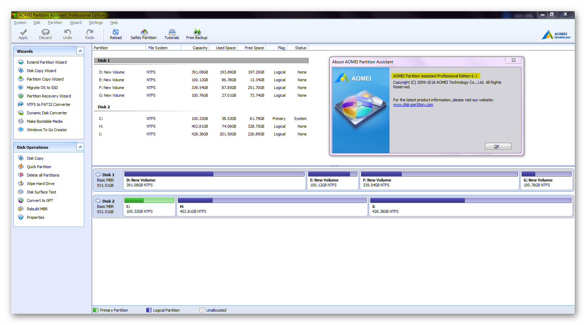586x325 pixels.
Task: Click the Apply checkmark toolbar icon
Action: point(23,34)
